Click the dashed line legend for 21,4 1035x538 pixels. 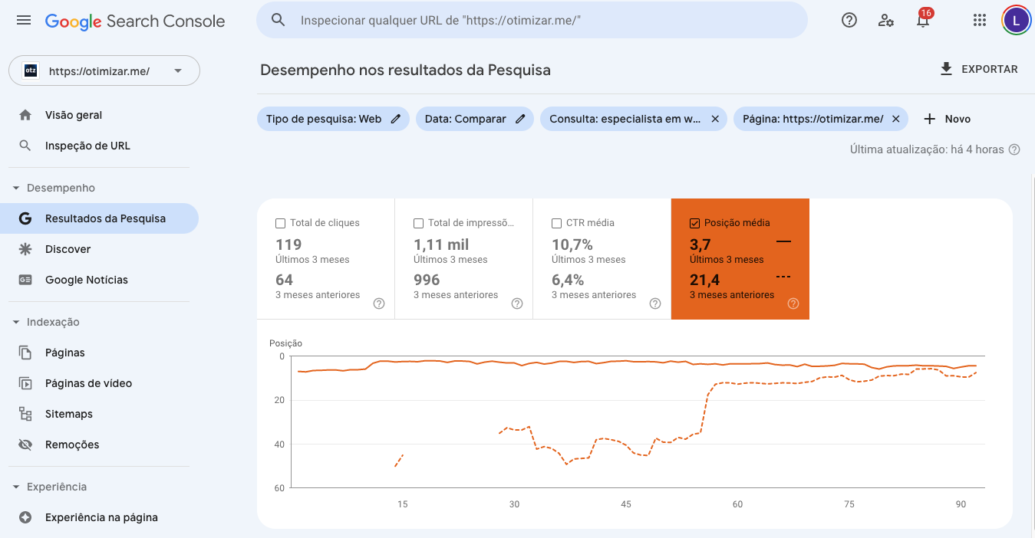pos(783,277)
